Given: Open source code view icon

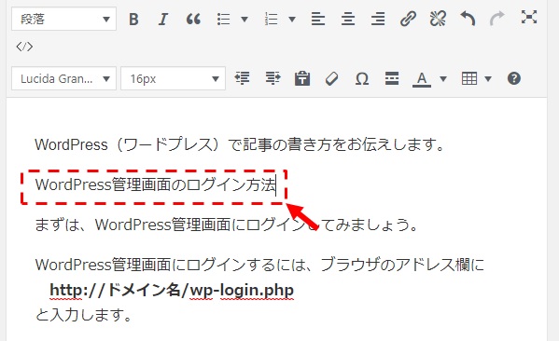Looking at the screenshot, I should coord(24,47).
